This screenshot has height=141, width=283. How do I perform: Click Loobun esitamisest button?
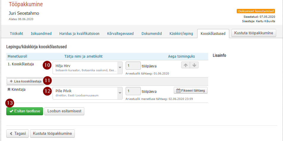click(64, 111)
